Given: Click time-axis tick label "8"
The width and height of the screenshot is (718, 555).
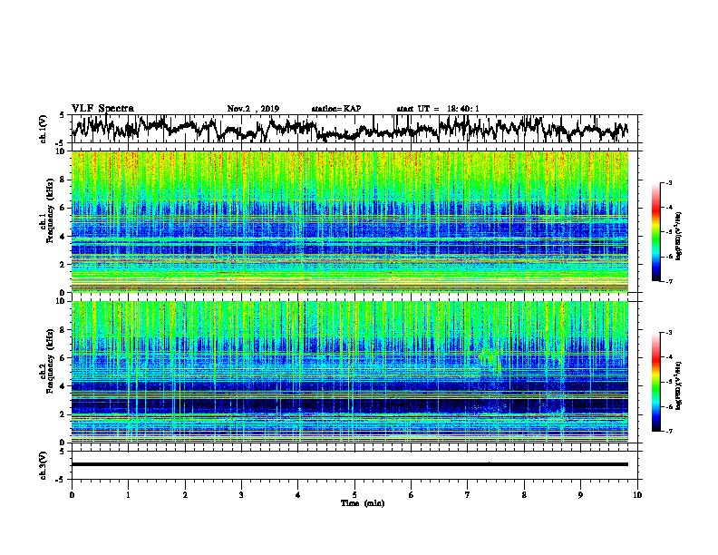Looking at the screenshot, I should 524,495.
